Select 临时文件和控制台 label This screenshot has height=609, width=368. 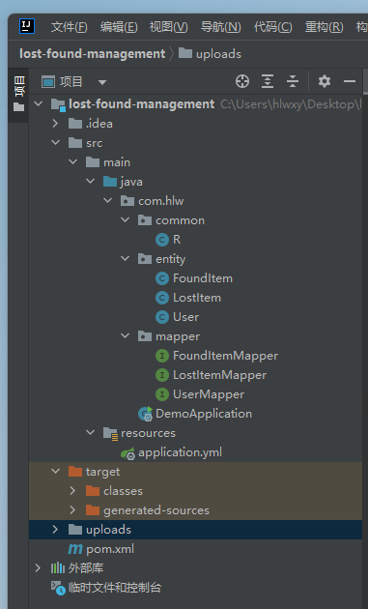pyautogui.click(x=115, y=588)
